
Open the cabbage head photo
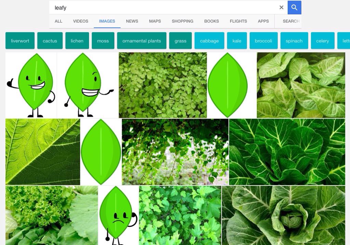[284, 215]
